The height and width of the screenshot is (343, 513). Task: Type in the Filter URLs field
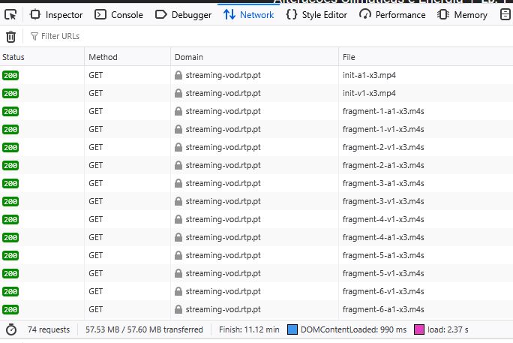(150, 36)
